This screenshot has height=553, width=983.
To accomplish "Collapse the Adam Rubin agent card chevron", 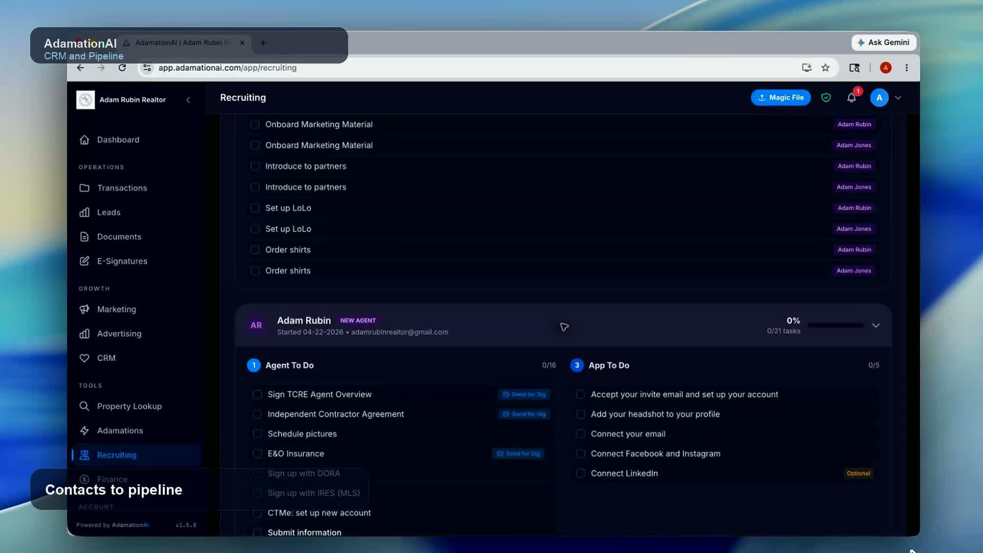I will tap(875, 325).
